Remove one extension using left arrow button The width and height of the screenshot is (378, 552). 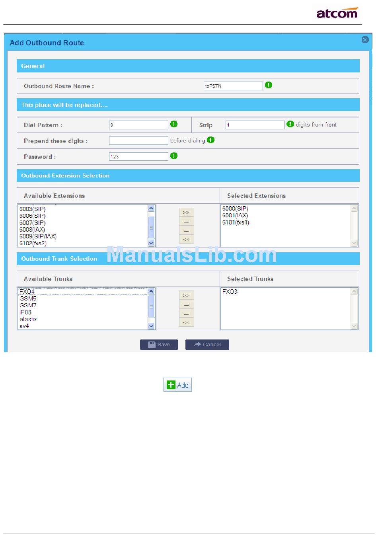tap(186, 231)
